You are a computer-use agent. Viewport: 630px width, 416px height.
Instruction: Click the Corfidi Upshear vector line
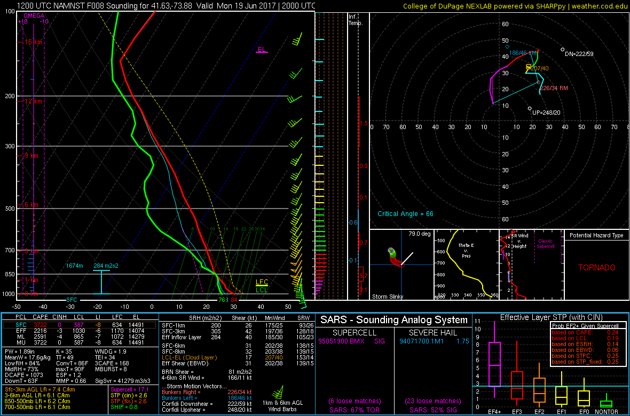[206, 410]
